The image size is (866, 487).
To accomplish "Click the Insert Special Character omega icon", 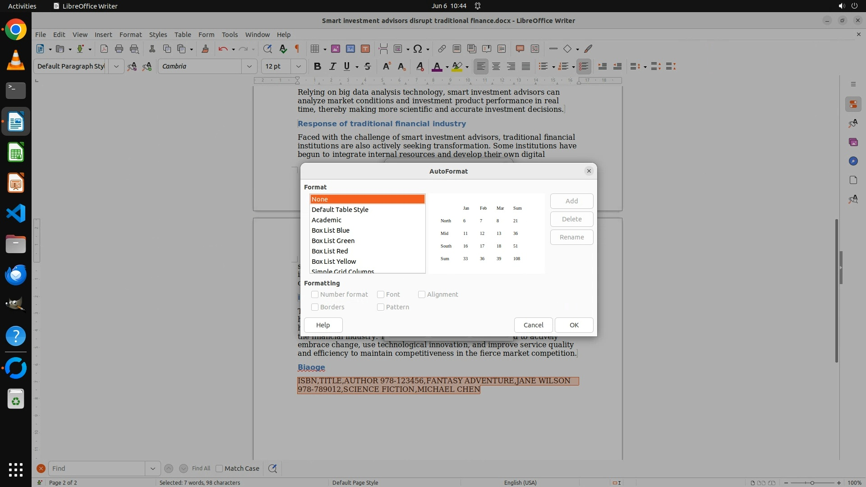I will [418, 49].
